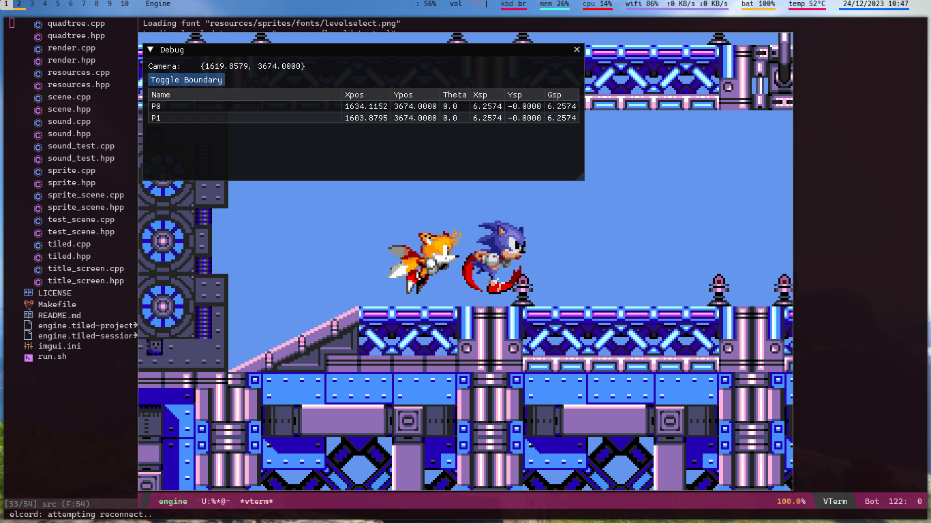Screen dimensions: 931x523
Task: Open tiled.hpp in the file tree
Action: pyautogui.click(x=69, y=257)
